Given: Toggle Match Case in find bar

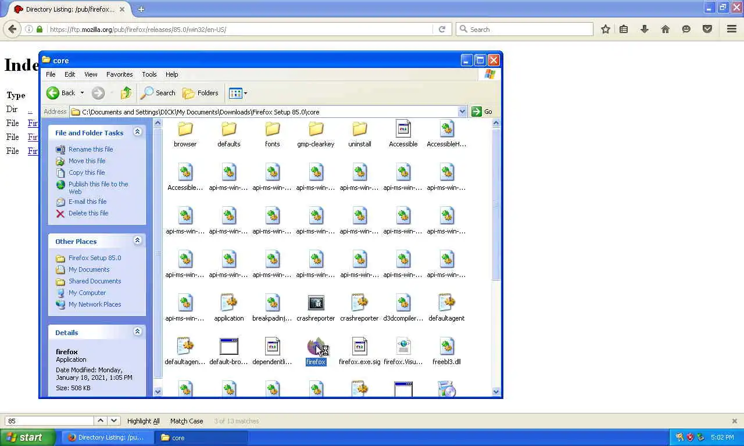Looking at the screenshot, I should [187, 421].
